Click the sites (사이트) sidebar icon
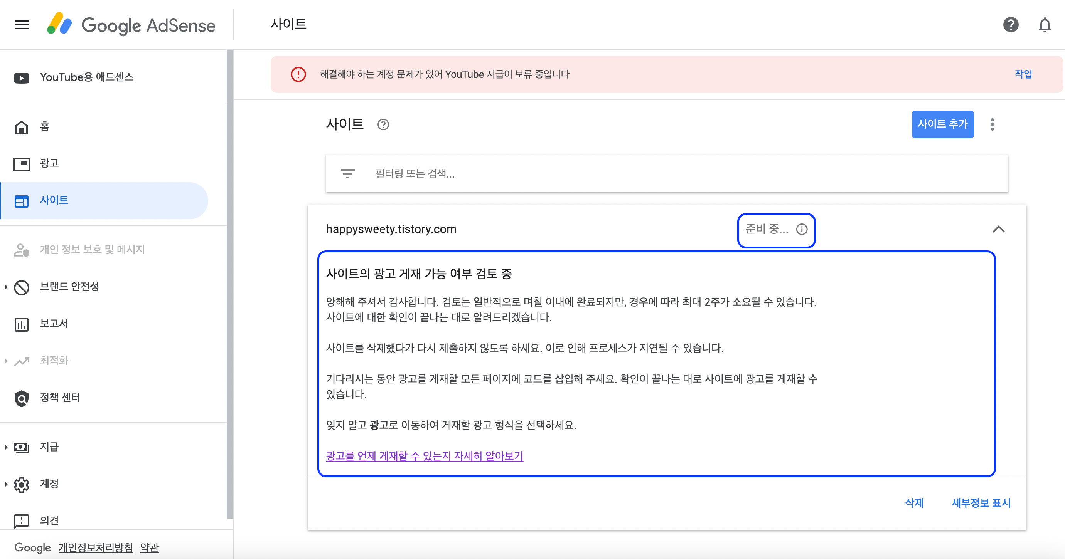This screenshot has width=1065, height=559. [22, 201]
